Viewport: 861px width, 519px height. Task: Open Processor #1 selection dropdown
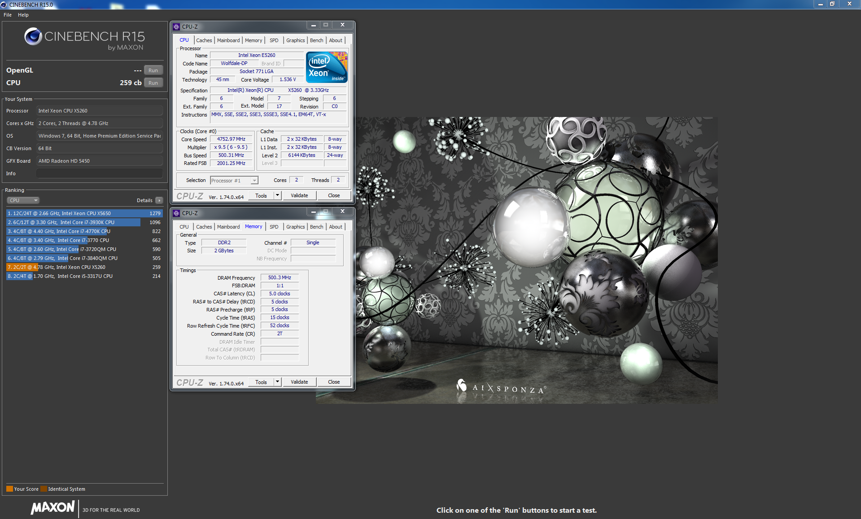[234, 180]
